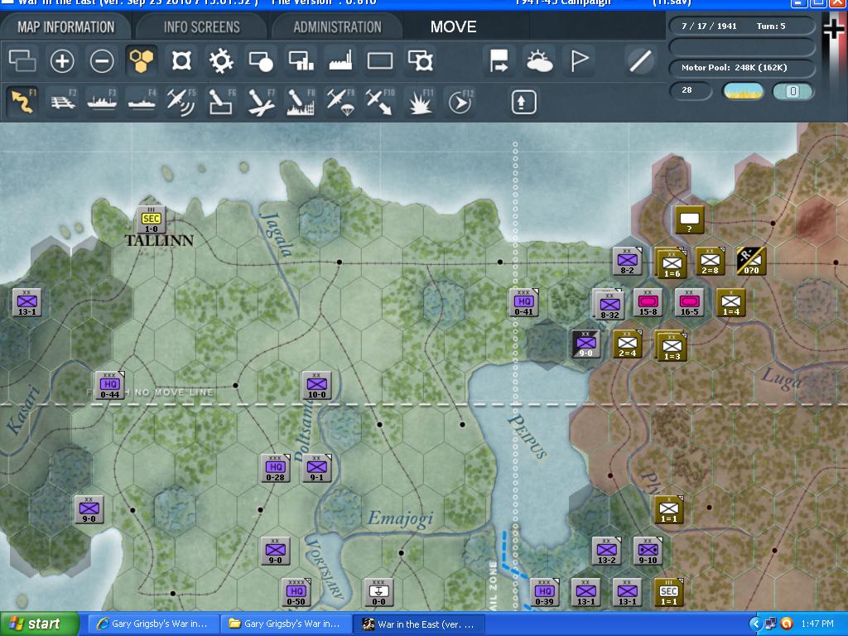The width and height of the screenshot is (848, 636).
Task: Select the 9-10 motorized counter
Action: [648, 551]
